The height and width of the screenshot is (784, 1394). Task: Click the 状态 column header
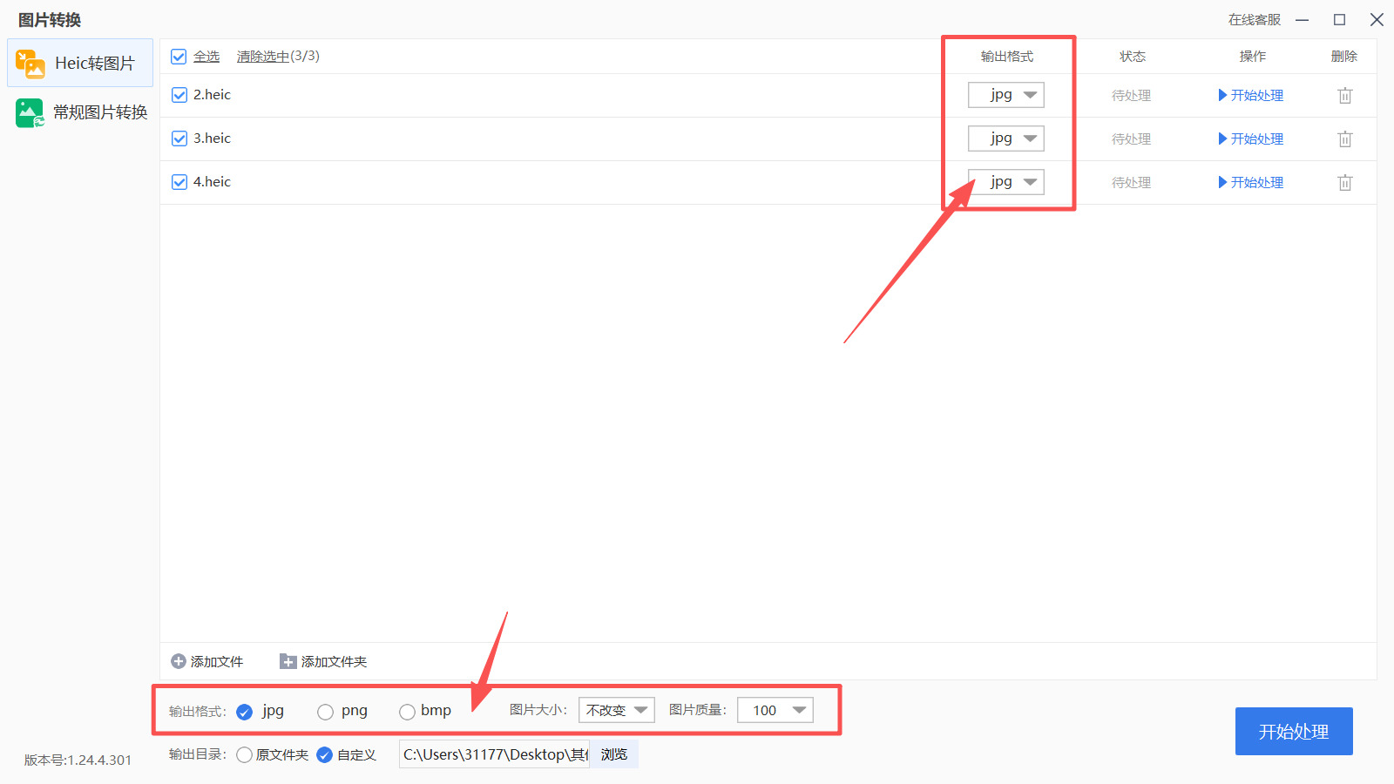pos(1133,57)
